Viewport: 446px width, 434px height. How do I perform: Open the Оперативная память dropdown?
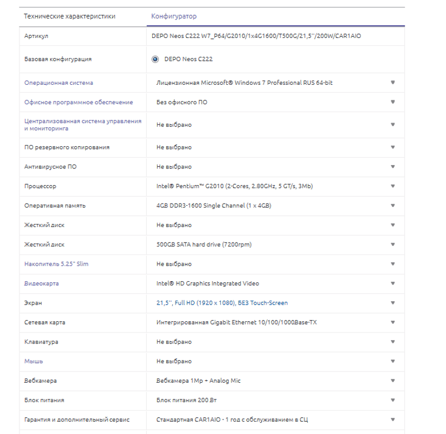click(x=392, y=205)
